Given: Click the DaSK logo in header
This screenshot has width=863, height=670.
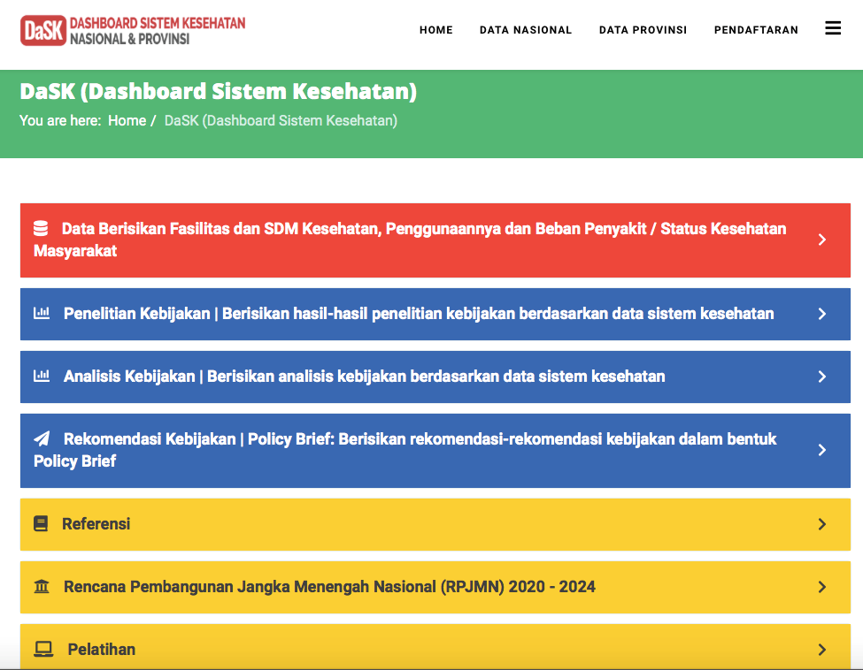Looking at the screenshot, I should [133, 31].
